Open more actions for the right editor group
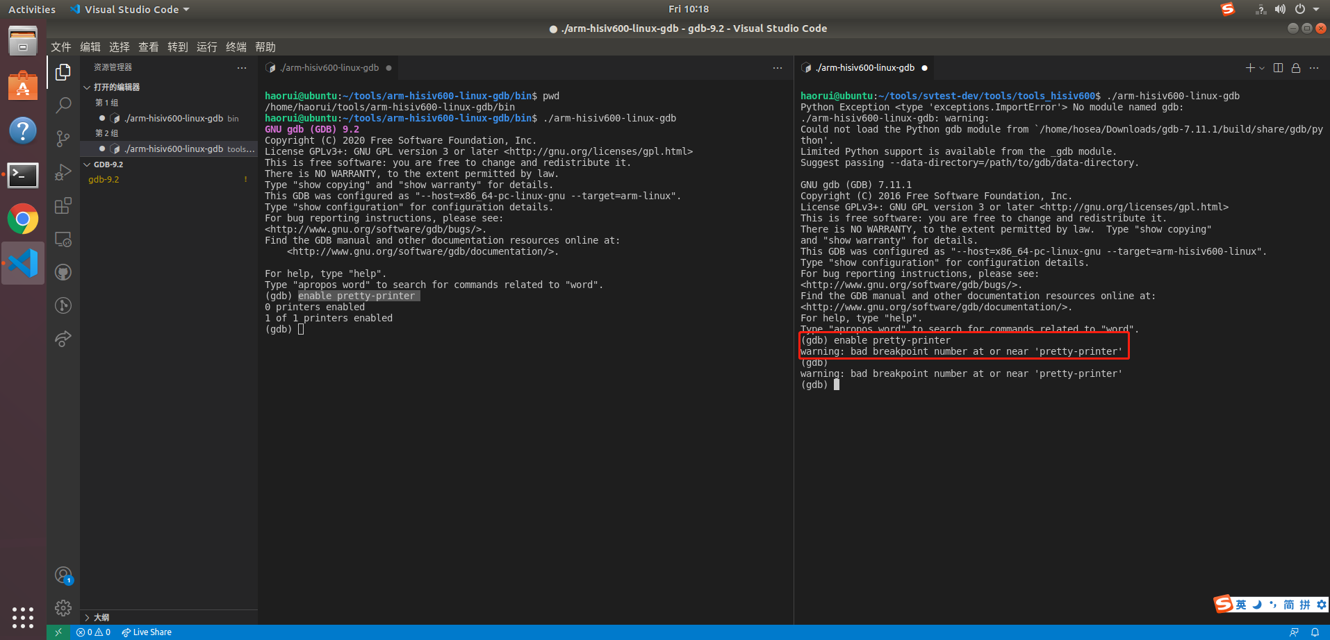Image resolution: width=1330 pixels, height=640 pixels. (1314, 68)
